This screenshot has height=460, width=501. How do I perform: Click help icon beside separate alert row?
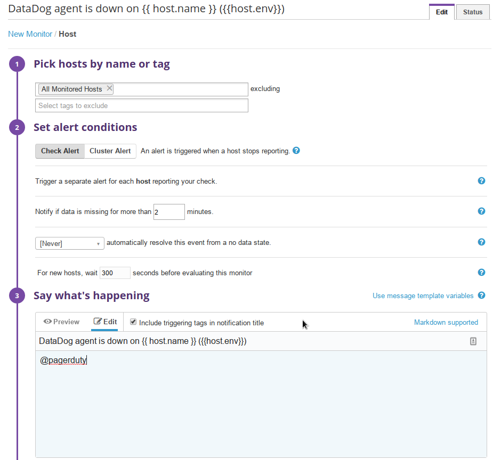(481, 181)
